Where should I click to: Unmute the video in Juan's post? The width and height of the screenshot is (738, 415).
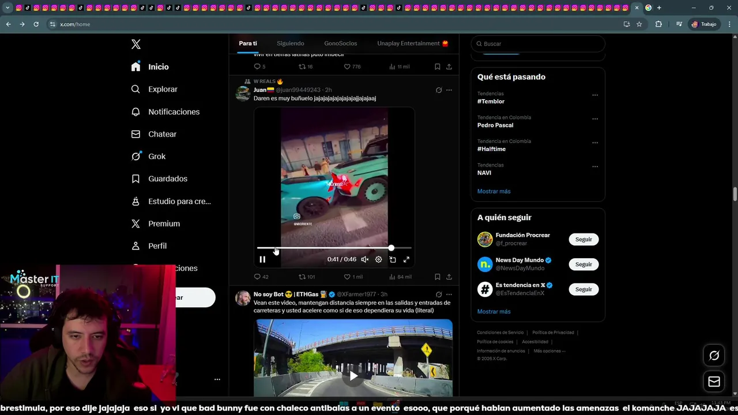(x=364, y=259)
